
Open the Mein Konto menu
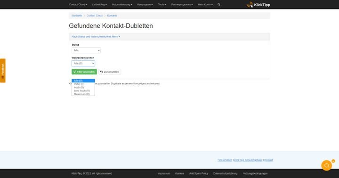[205, 5]
